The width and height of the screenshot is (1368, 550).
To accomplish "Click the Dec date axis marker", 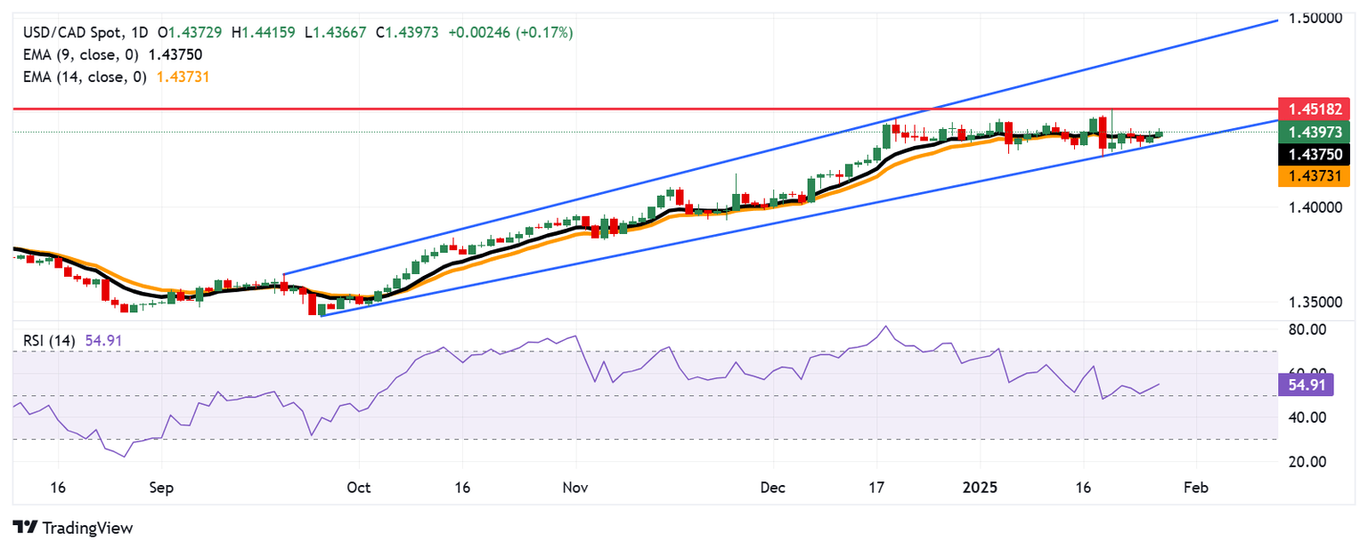I will point(773,488).
